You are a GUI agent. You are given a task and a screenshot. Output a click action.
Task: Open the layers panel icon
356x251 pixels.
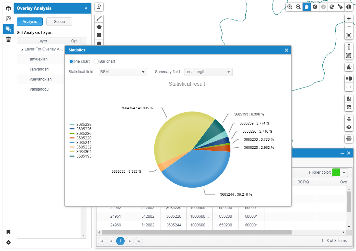[x=8, y=8]
